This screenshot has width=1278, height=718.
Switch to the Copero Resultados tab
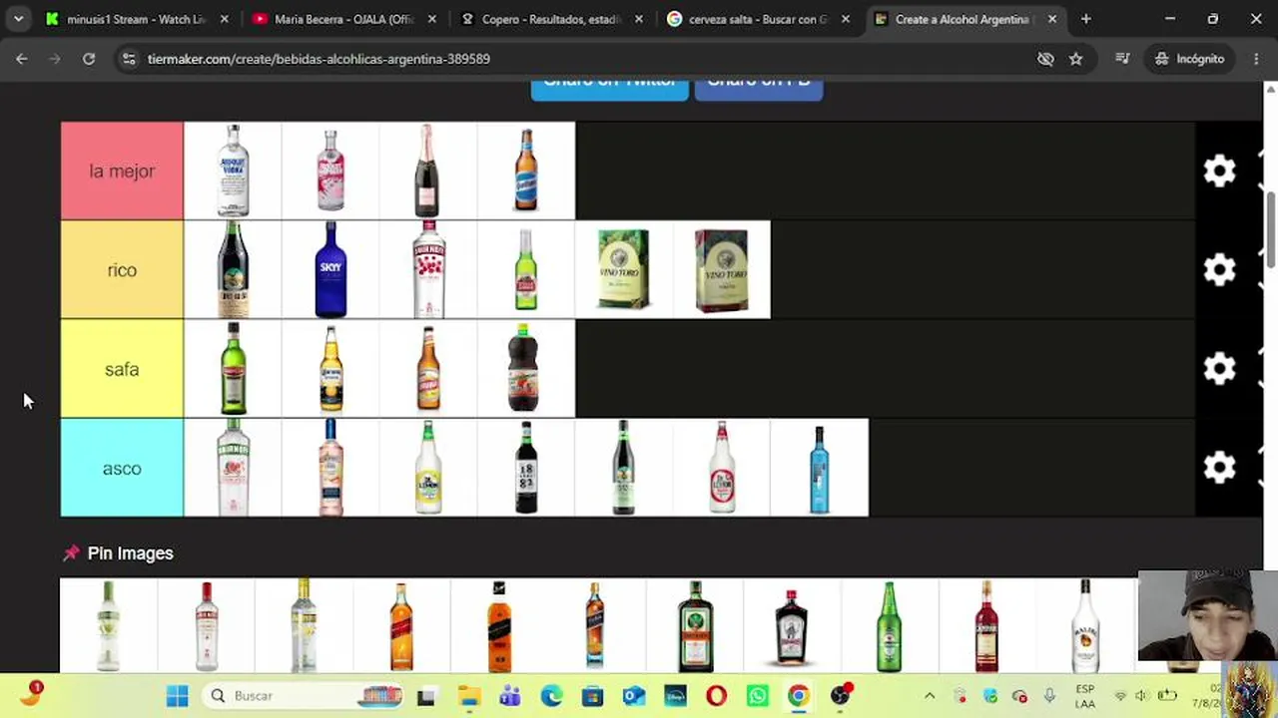[x=552, y=19]
